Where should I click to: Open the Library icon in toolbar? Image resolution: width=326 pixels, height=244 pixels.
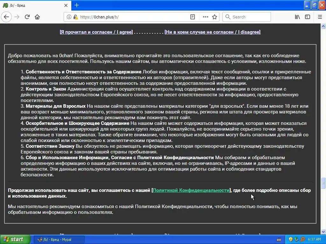point(297,17)
